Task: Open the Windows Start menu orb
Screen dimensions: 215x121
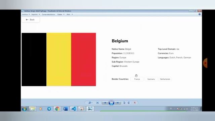Action: (x=25, y=109)
